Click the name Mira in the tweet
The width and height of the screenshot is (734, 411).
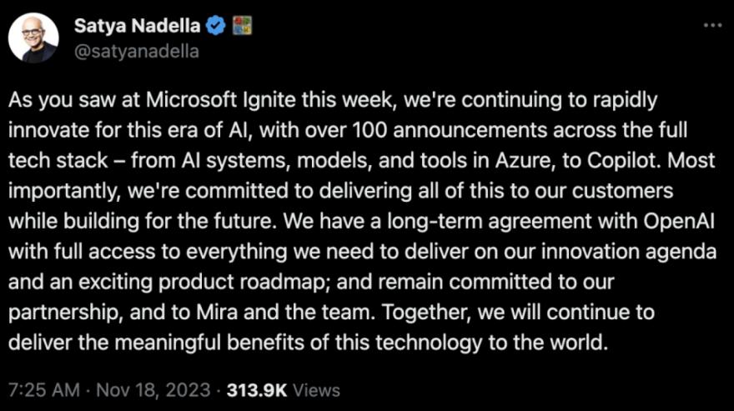[x=217, y=313]
